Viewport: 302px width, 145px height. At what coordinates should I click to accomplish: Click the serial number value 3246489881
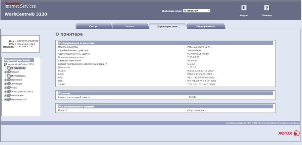coord(194,50)
